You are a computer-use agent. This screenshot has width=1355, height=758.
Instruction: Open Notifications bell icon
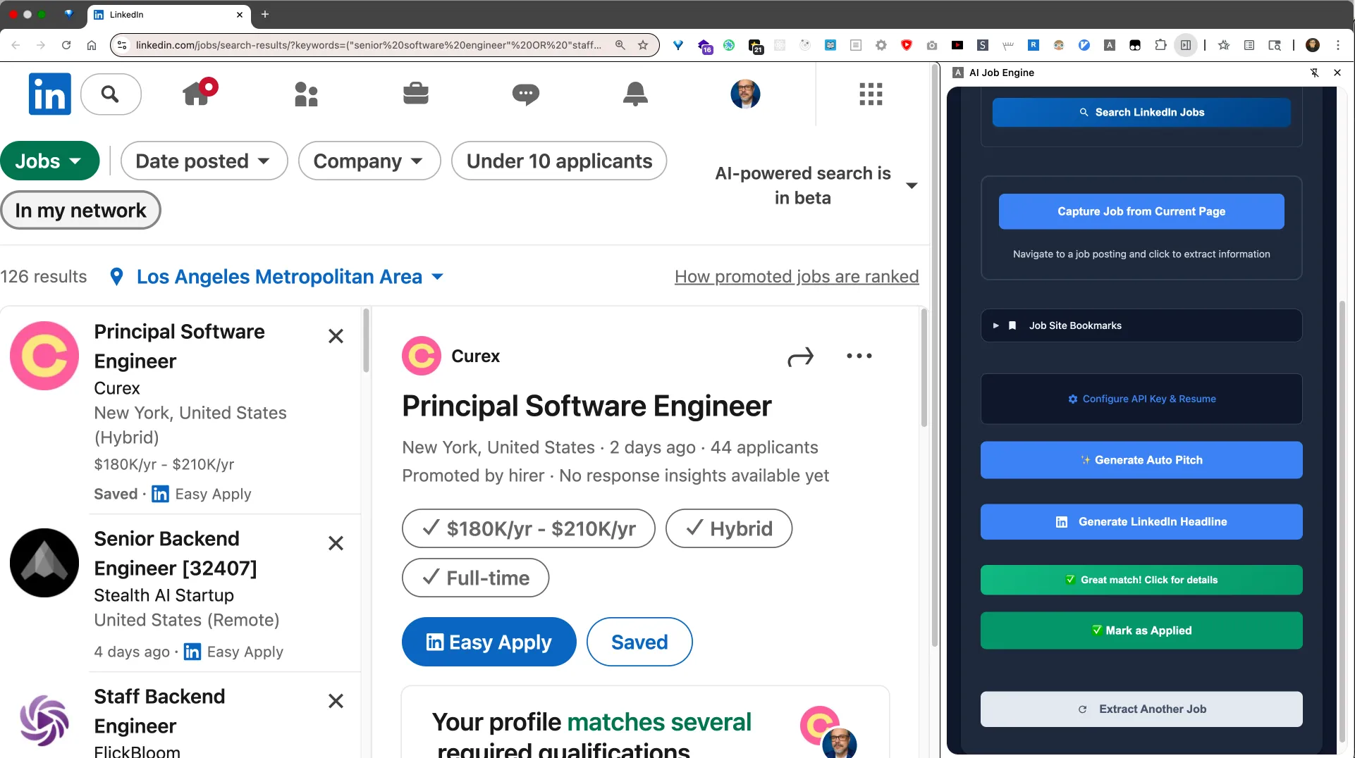click(635, 94)
